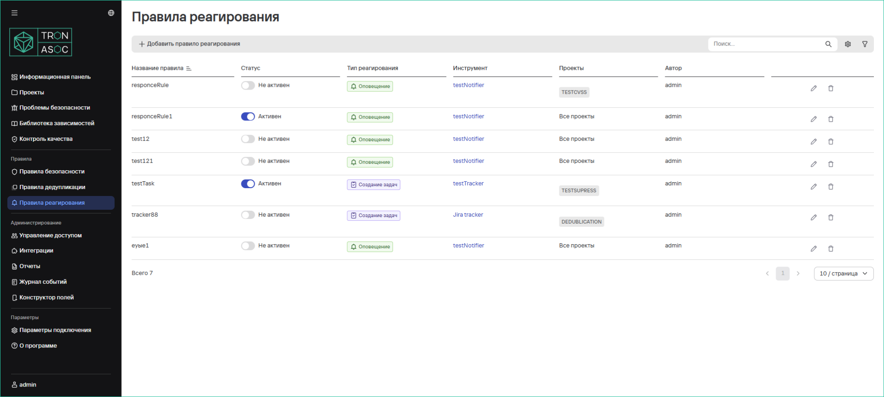Image resolution: width=884 pixels, height=397 pixels.
Task: Enable the responceRule status toggle
Action: 248,86
